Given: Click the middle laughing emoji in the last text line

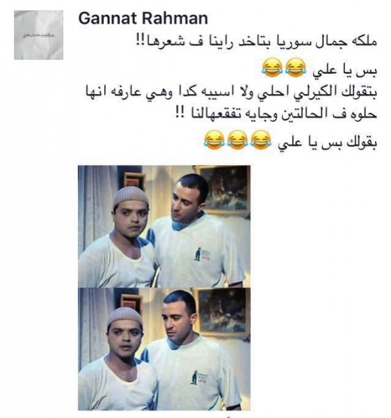Looking at the screenshot, I should tap(237, 140).
